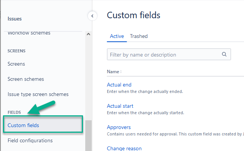Viewport: 244px width, 151px height.
Task: Open Screen schemes in the sidebar
Action: coord(26,79)
